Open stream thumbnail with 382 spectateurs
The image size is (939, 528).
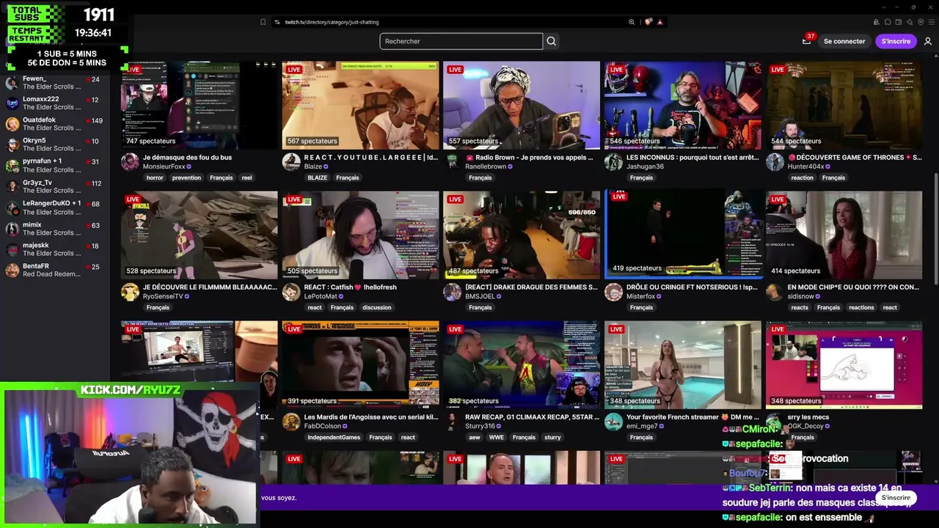pos(522,365)
